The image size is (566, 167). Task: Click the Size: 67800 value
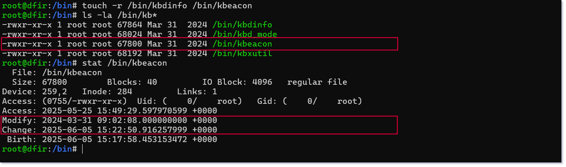[40, 82]
